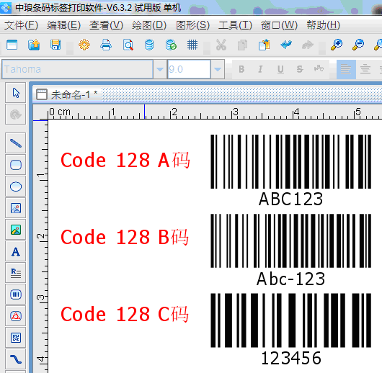Select the Code 128 B码 text label

click(125, 237)
